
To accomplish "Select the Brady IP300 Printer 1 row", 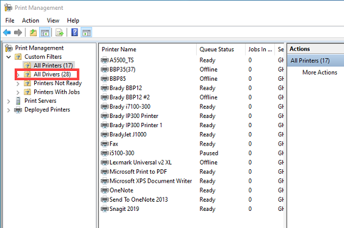I will coord(136,125).
